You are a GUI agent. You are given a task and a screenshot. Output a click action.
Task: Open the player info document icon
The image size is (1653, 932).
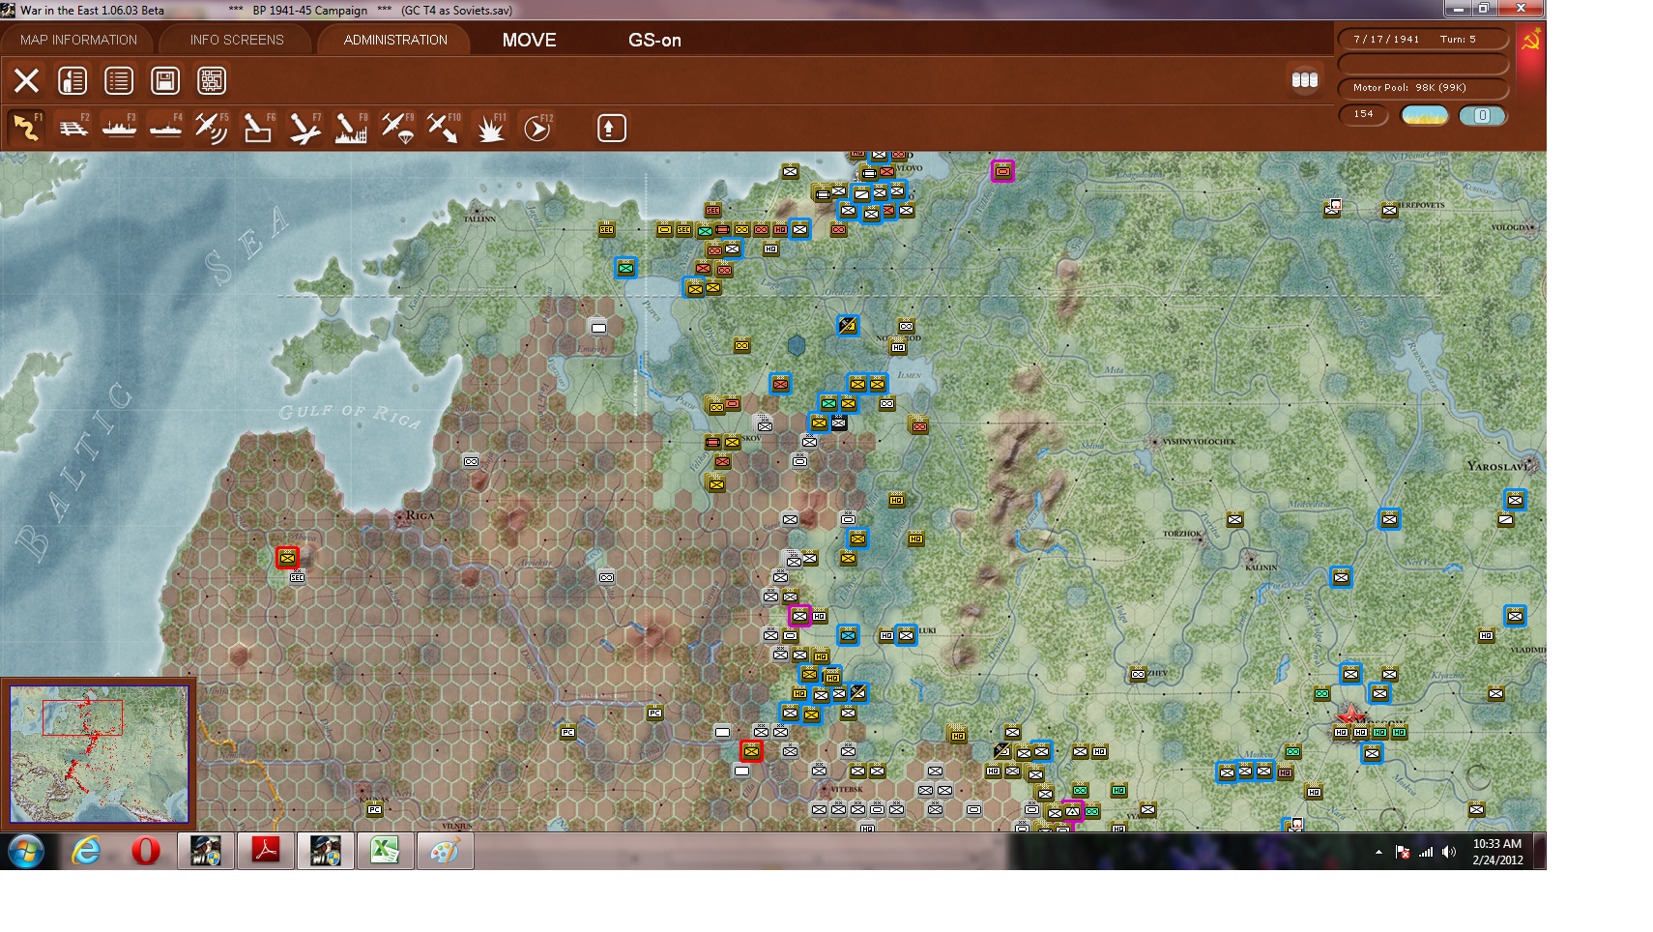(x=72, y=80)
